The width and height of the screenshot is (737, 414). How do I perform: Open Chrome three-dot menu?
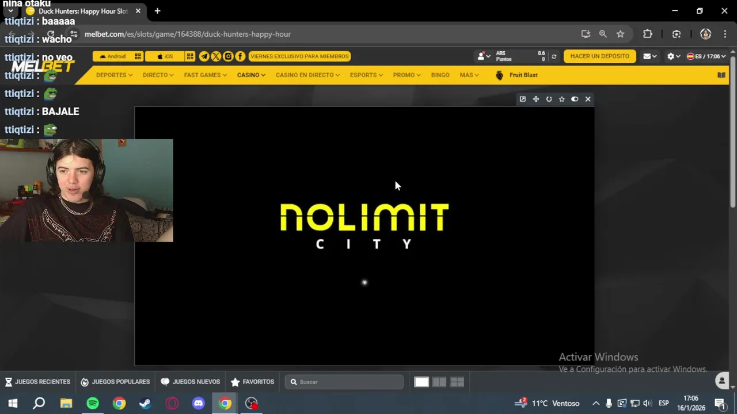[724, 34]
